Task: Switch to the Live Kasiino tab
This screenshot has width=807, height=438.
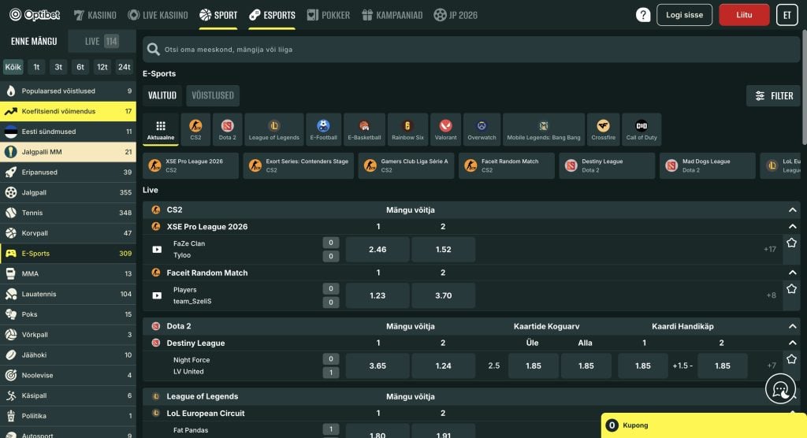Action: click(x=158, y=15)
